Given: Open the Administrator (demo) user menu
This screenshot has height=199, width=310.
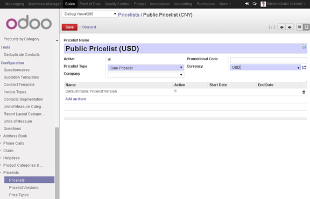Looking at the screenshot, I should (x=286, y=4).
